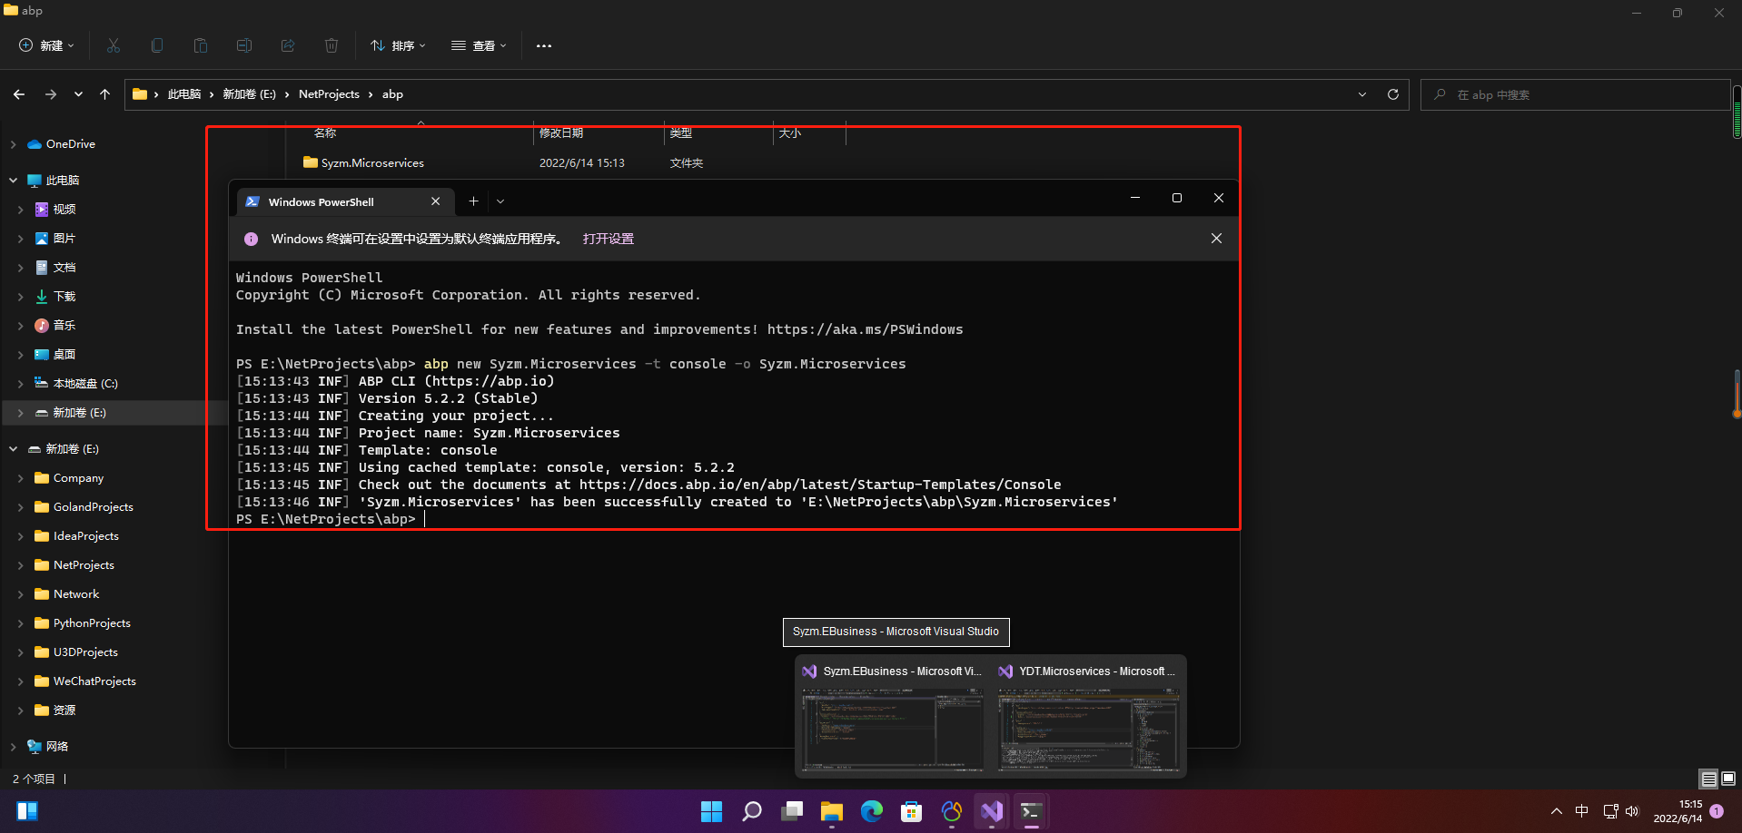
Task: Select 音乐 in the navigation pane
Action: click(x=64, y=326)
